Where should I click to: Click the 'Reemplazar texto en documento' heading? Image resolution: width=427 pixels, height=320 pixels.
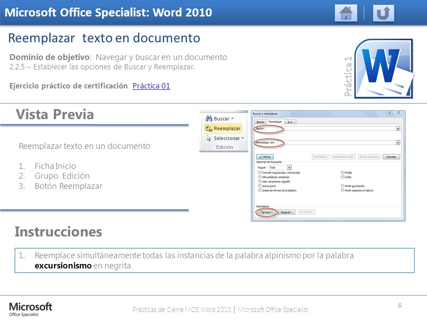[104, 38]
